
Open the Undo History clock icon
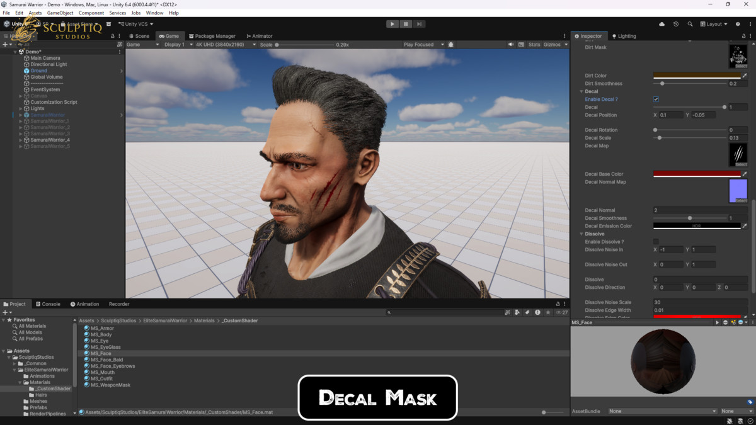pos(676,24)
